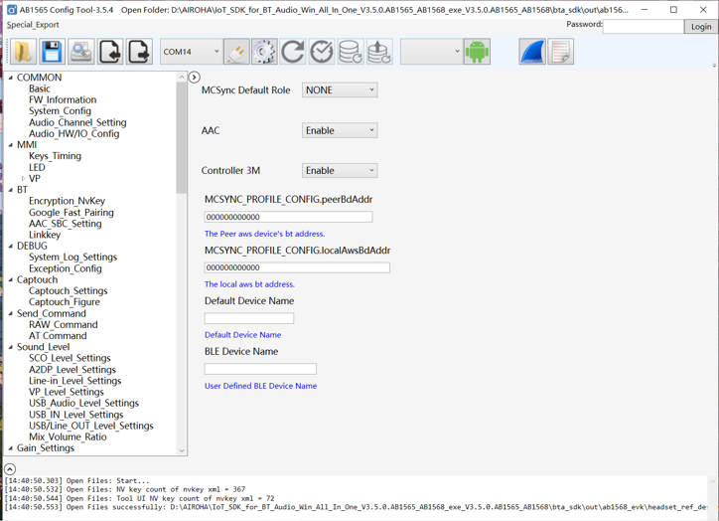Click the circular refresh arrow icon
Screen dimensions: 719x521
293,52
